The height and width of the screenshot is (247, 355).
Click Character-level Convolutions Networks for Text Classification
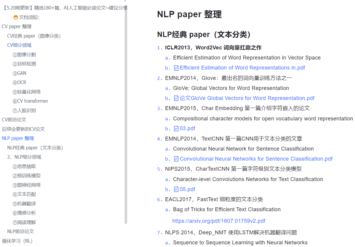click(248, 179)
